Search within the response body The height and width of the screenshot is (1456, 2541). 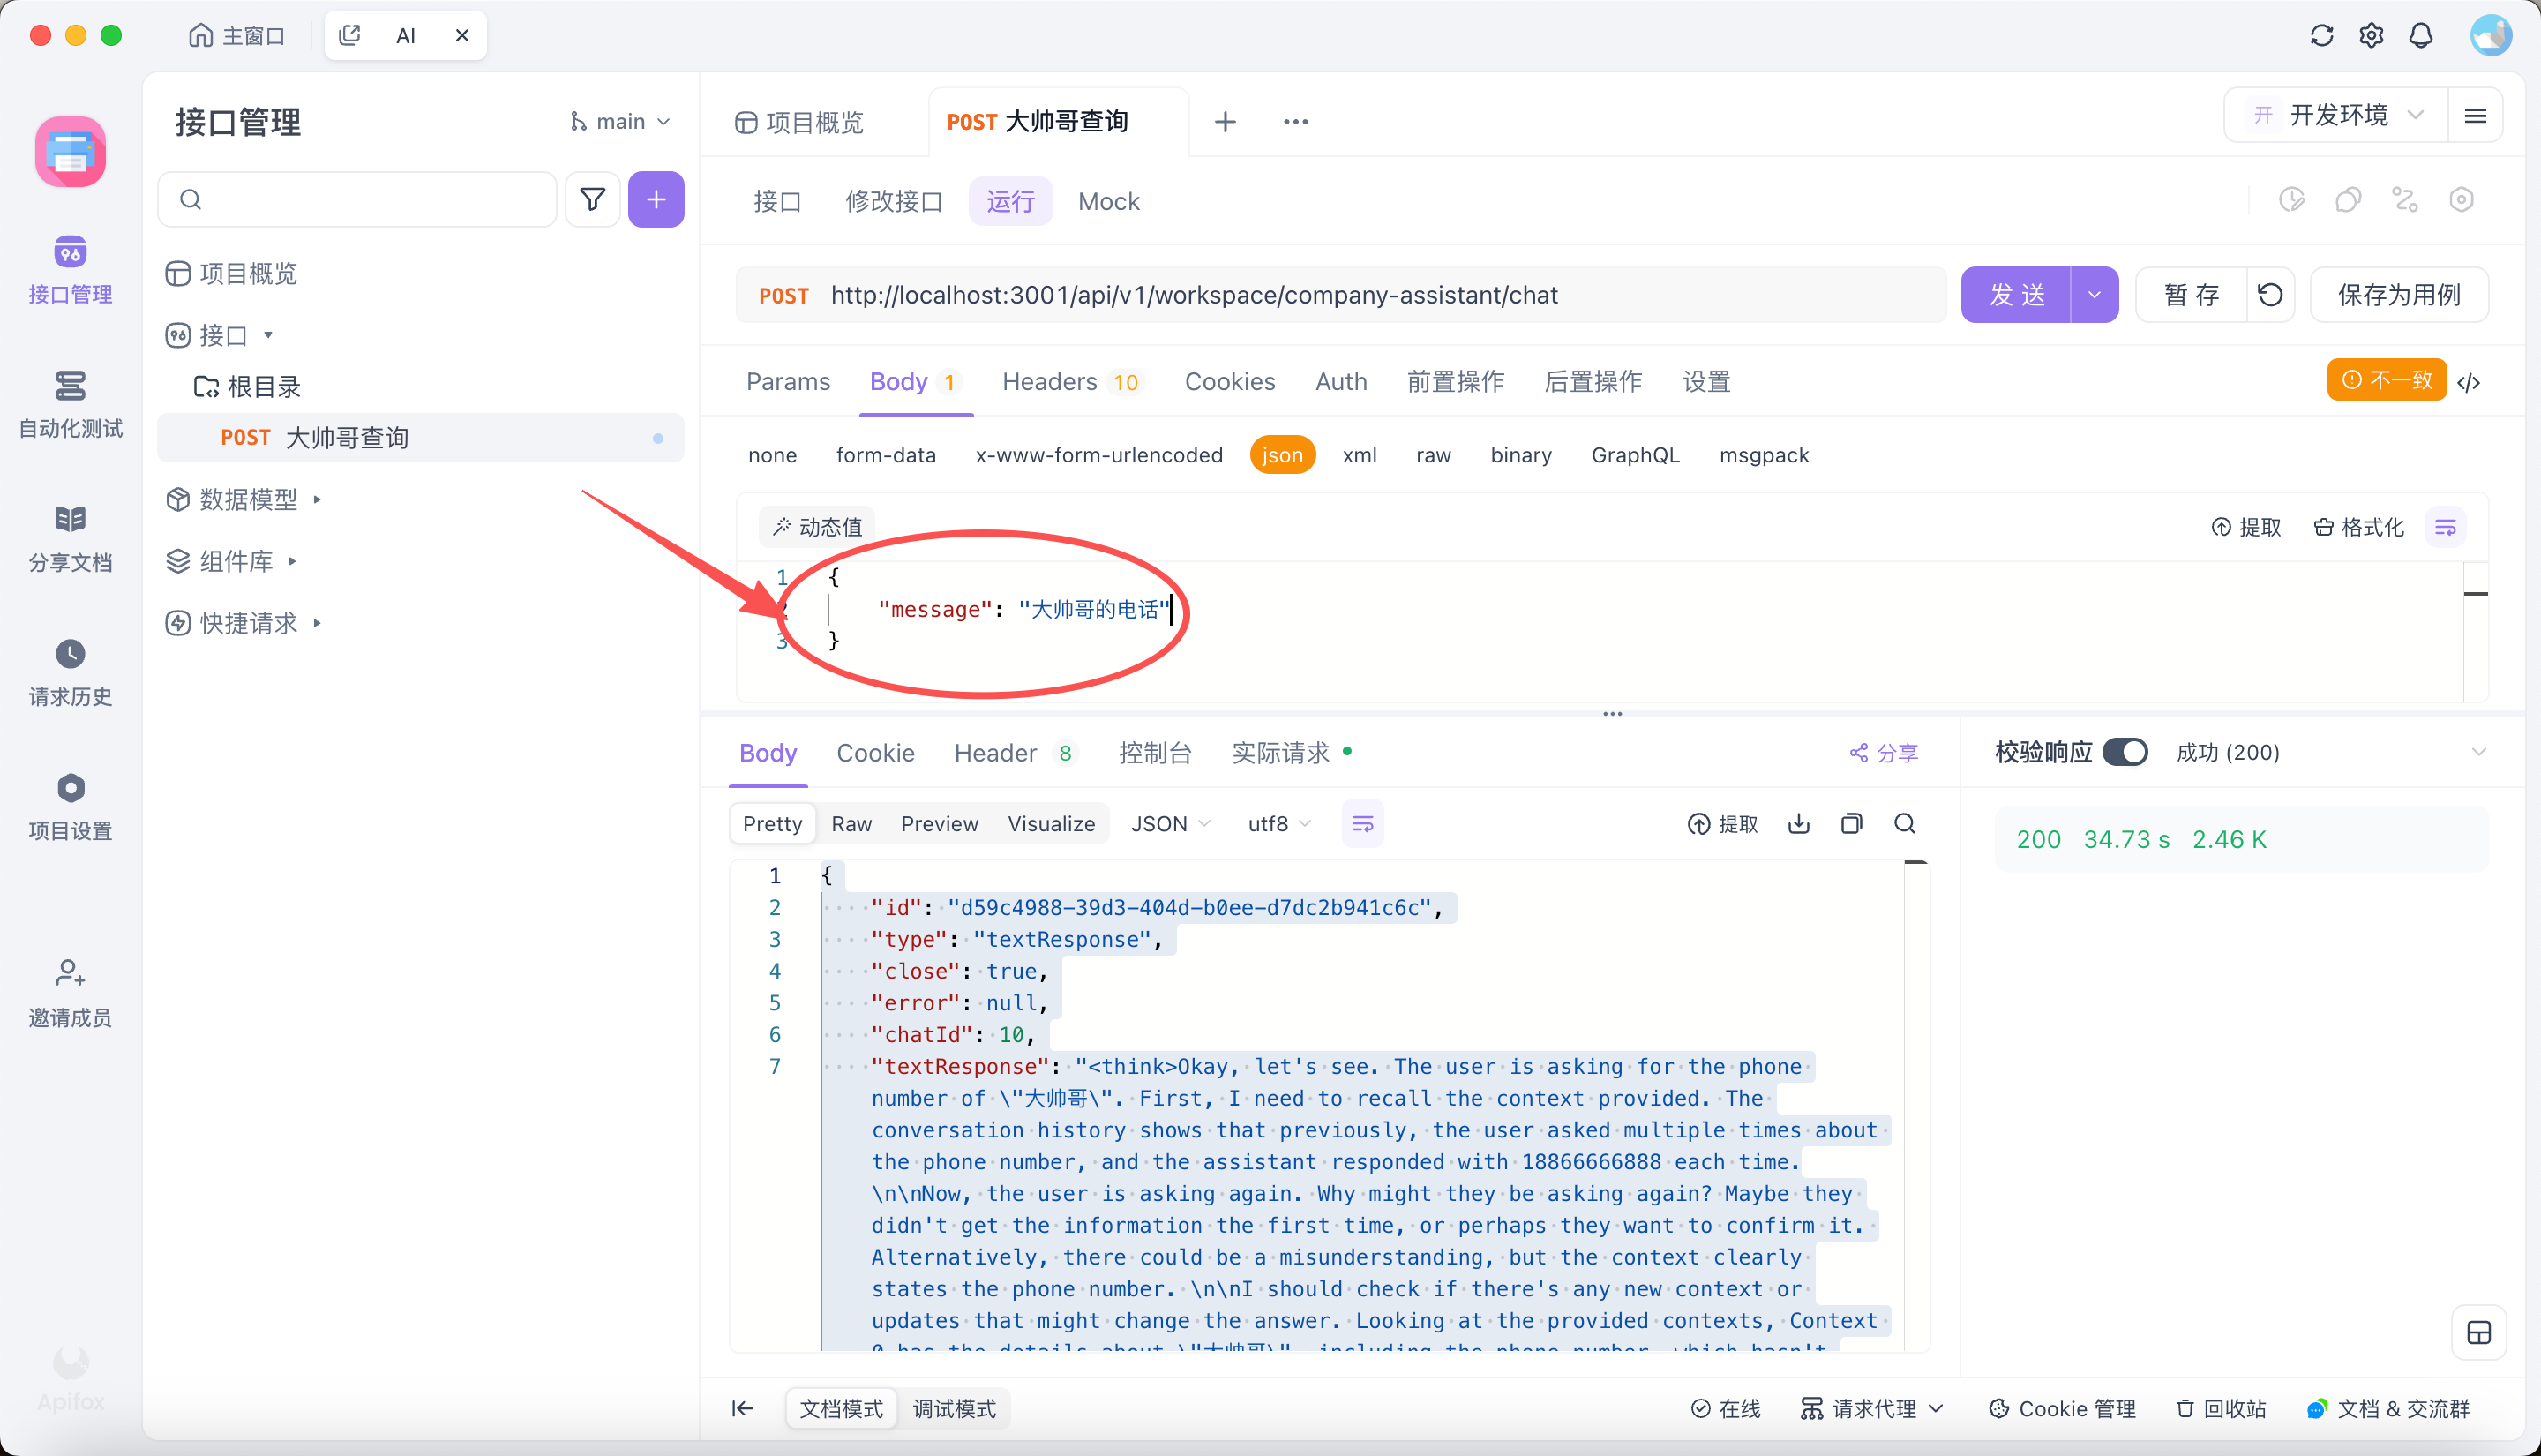[x=1904, y=823]
